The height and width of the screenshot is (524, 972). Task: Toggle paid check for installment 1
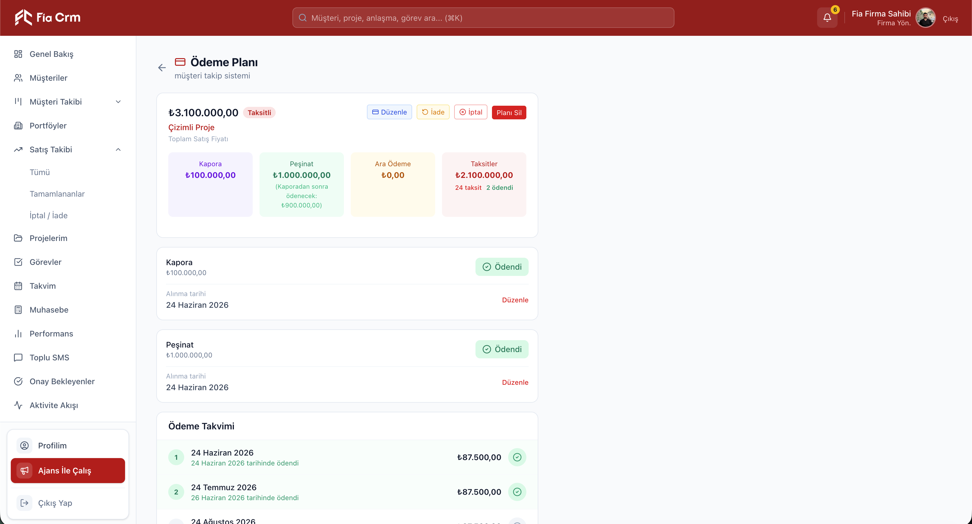pyautogui.click(x=517, y=457)
